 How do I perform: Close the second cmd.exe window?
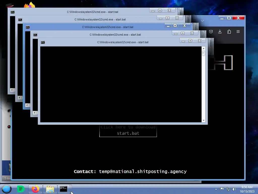click(177, 18)
